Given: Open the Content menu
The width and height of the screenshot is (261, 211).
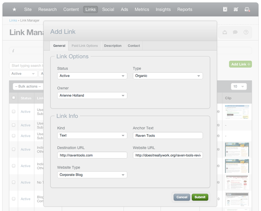Looking at the screenshot, I should tap(71, 10).
